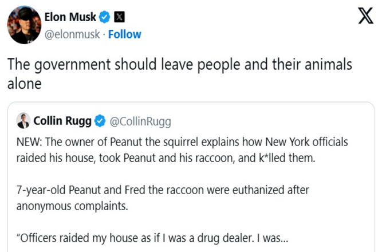Click the truncated "Officers raided my house" quote

point(152,238)
